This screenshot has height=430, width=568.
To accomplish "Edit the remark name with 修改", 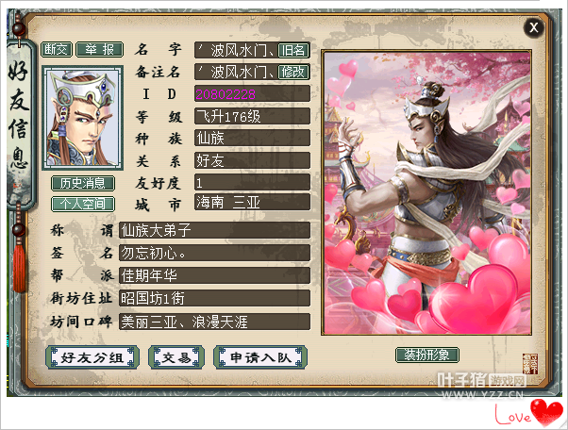I will pos(293,72).
